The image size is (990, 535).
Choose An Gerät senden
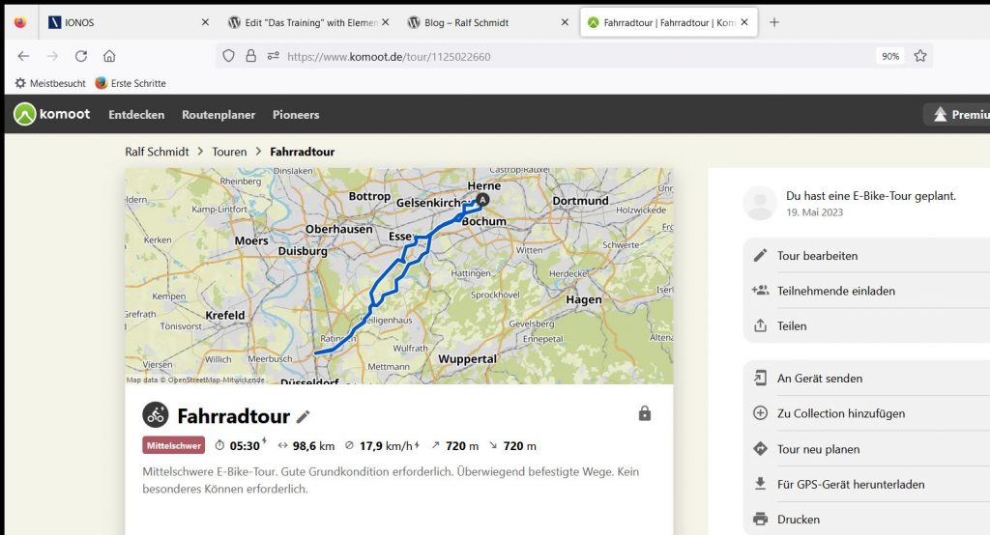pos(819,379)
